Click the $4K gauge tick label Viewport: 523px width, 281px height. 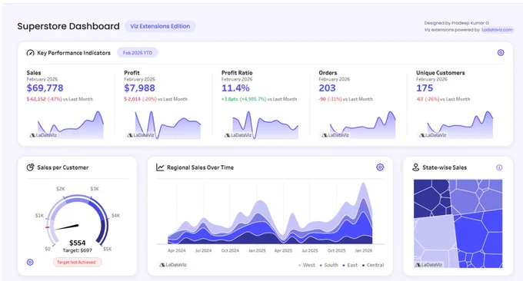pos(115,216)
